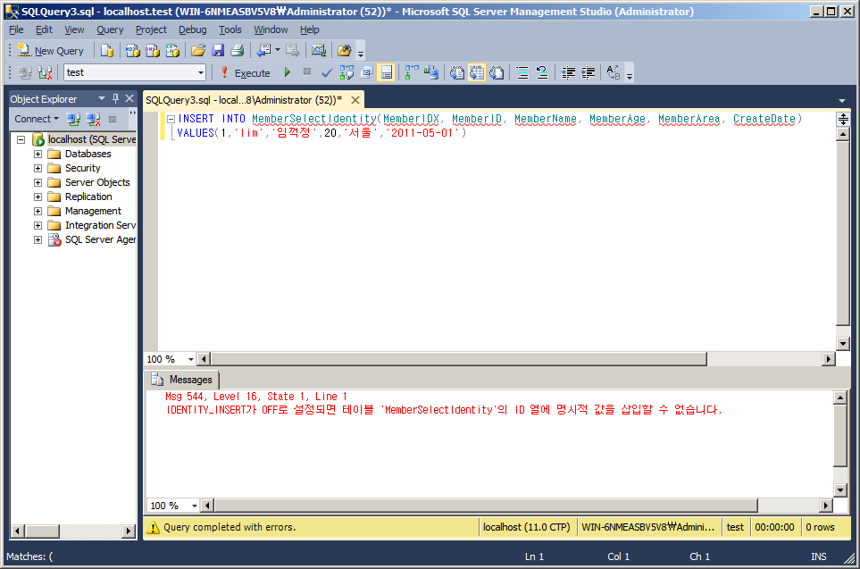Click the Navigate Forward icon
The image size is (860, 569).
[x=293, y=51]
